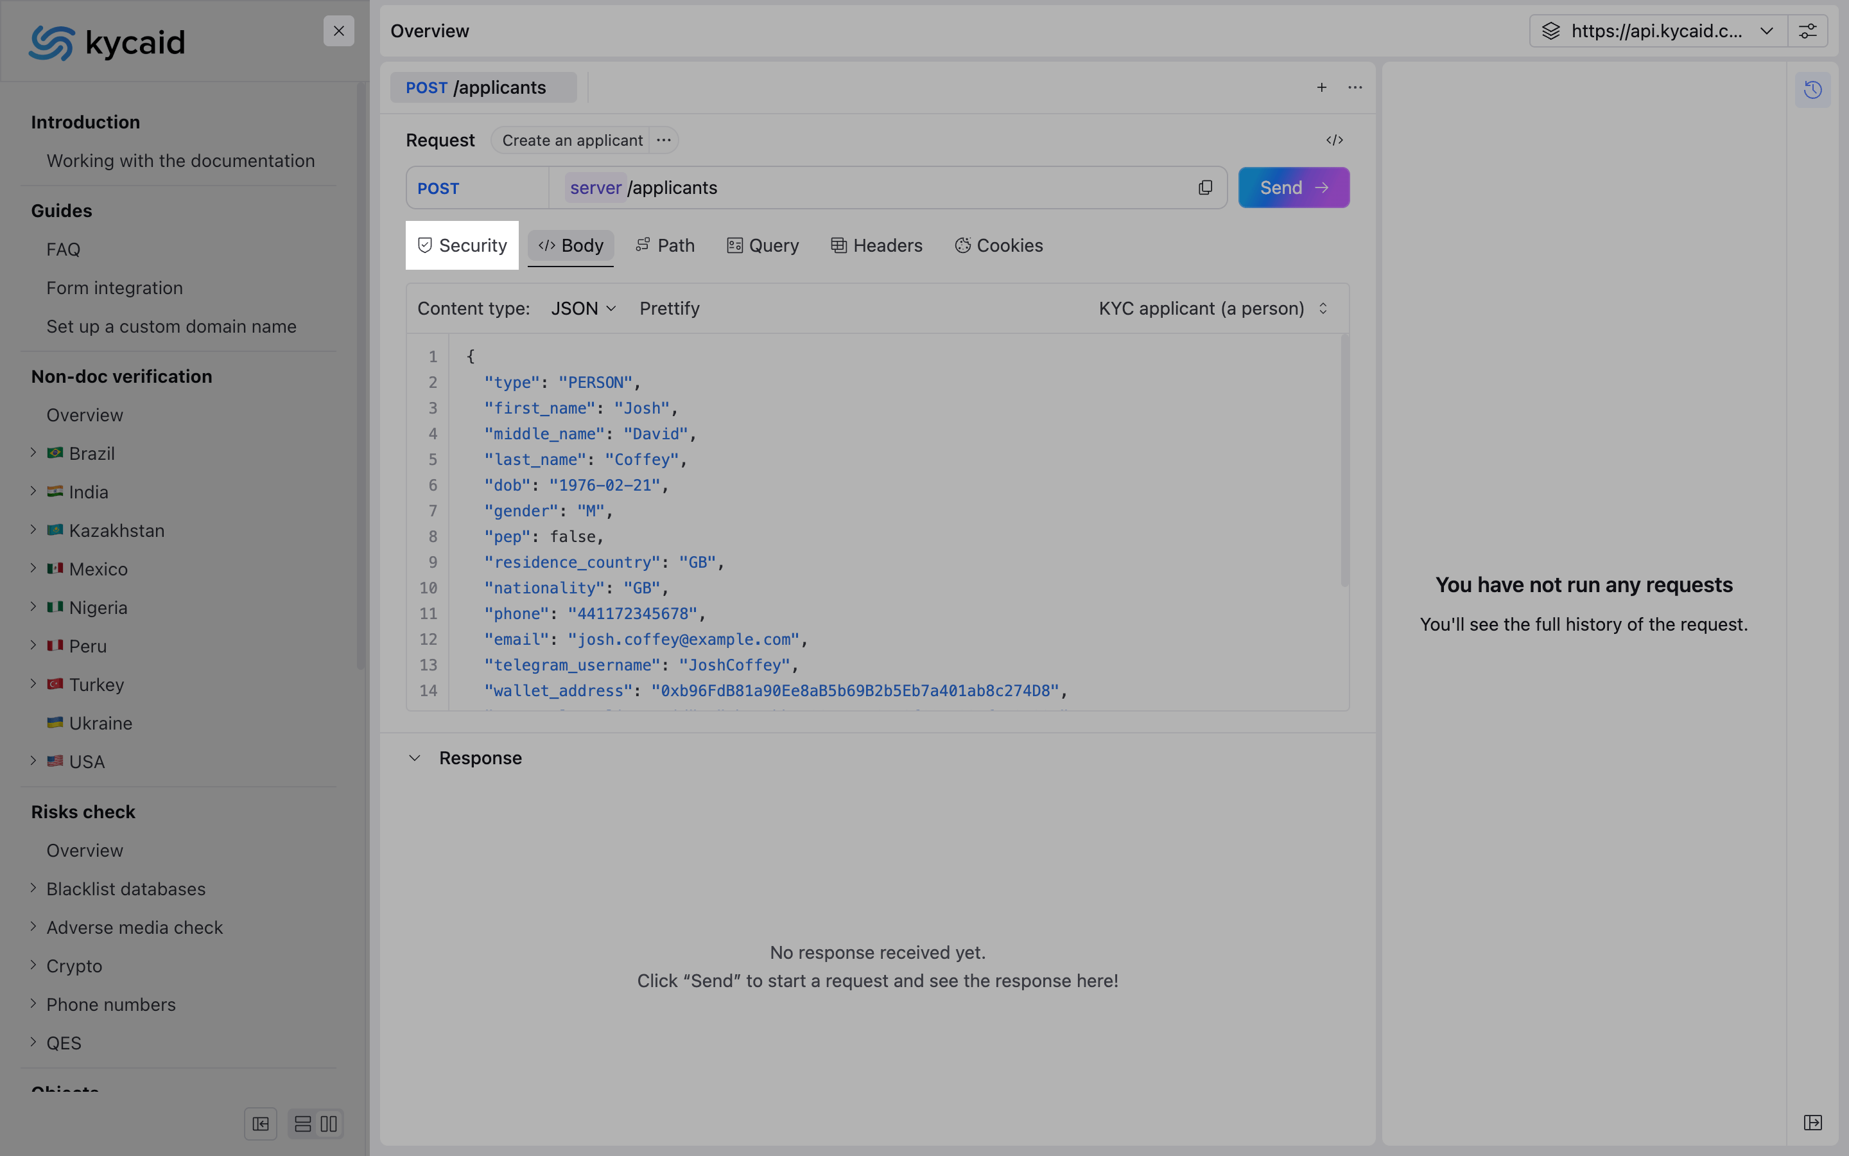Open environment settings sliders icon
1849x1156 pixels.
(x=1807, y=31)
